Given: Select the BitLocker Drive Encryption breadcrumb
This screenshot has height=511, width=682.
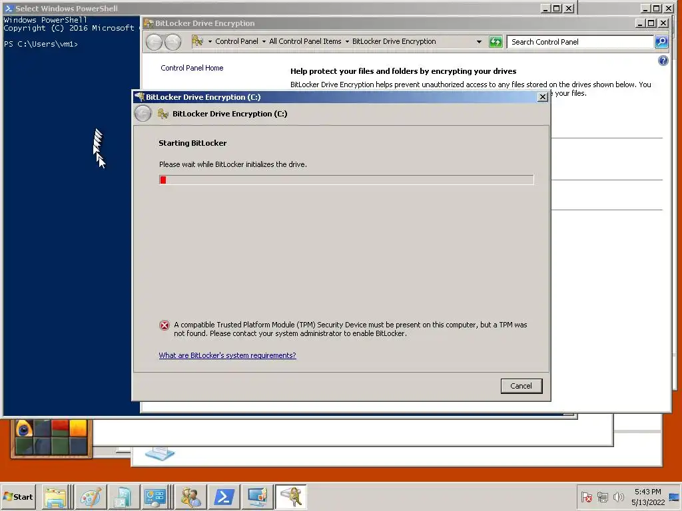Looking at the screenshot, I should point(394,41).
